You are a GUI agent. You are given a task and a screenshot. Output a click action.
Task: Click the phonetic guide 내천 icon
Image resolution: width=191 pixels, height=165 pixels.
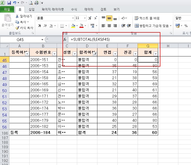[92, 26]
